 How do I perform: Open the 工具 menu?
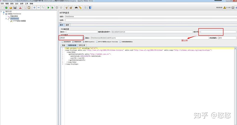coord(27,3)
